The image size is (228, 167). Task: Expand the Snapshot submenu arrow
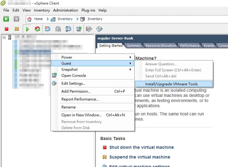[130, 70]
